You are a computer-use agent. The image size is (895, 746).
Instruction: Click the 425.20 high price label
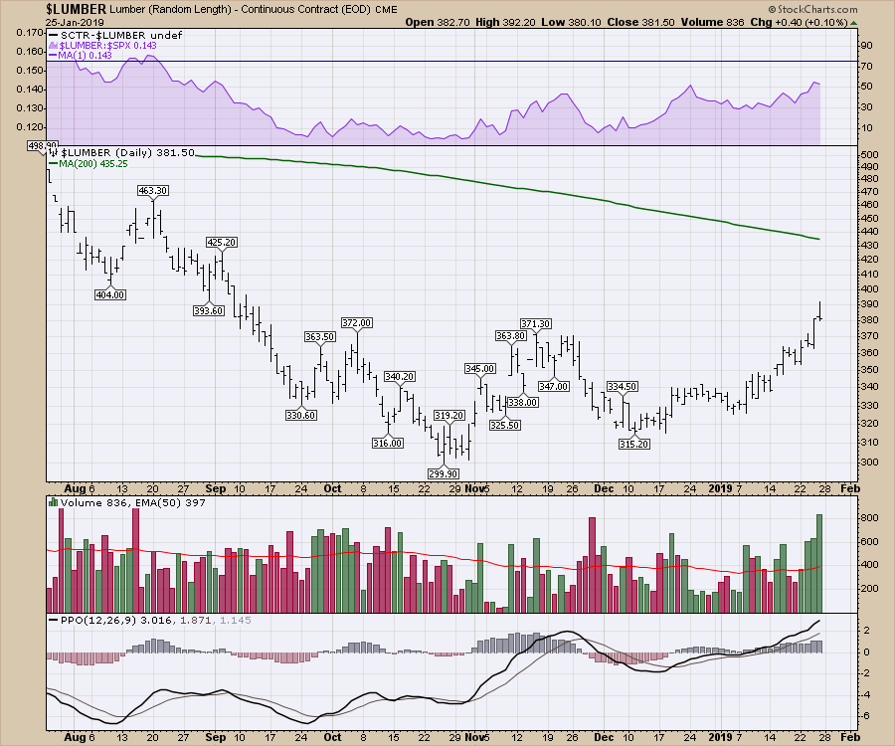click(x=222, y=243)
